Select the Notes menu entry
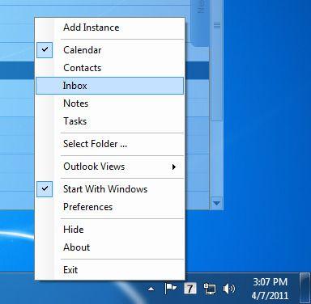This screenshot has width=311, height=304. click(110, 103)
